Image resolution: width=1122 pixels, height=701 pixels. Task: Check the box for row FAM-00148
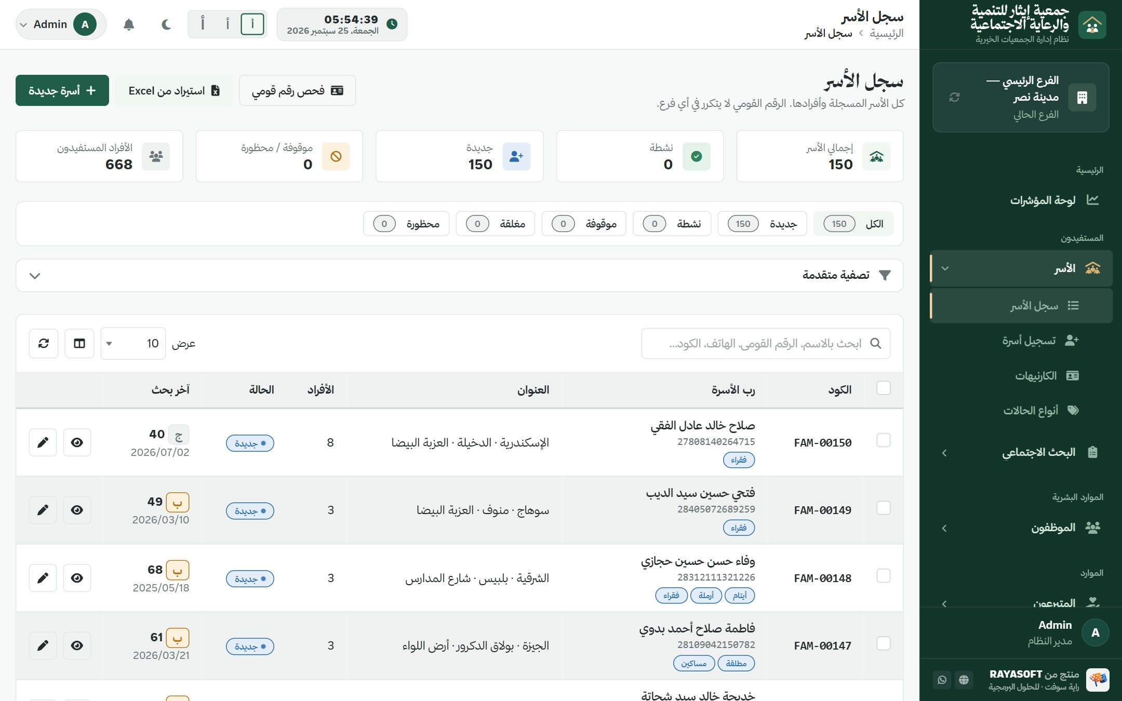[884, 576]
